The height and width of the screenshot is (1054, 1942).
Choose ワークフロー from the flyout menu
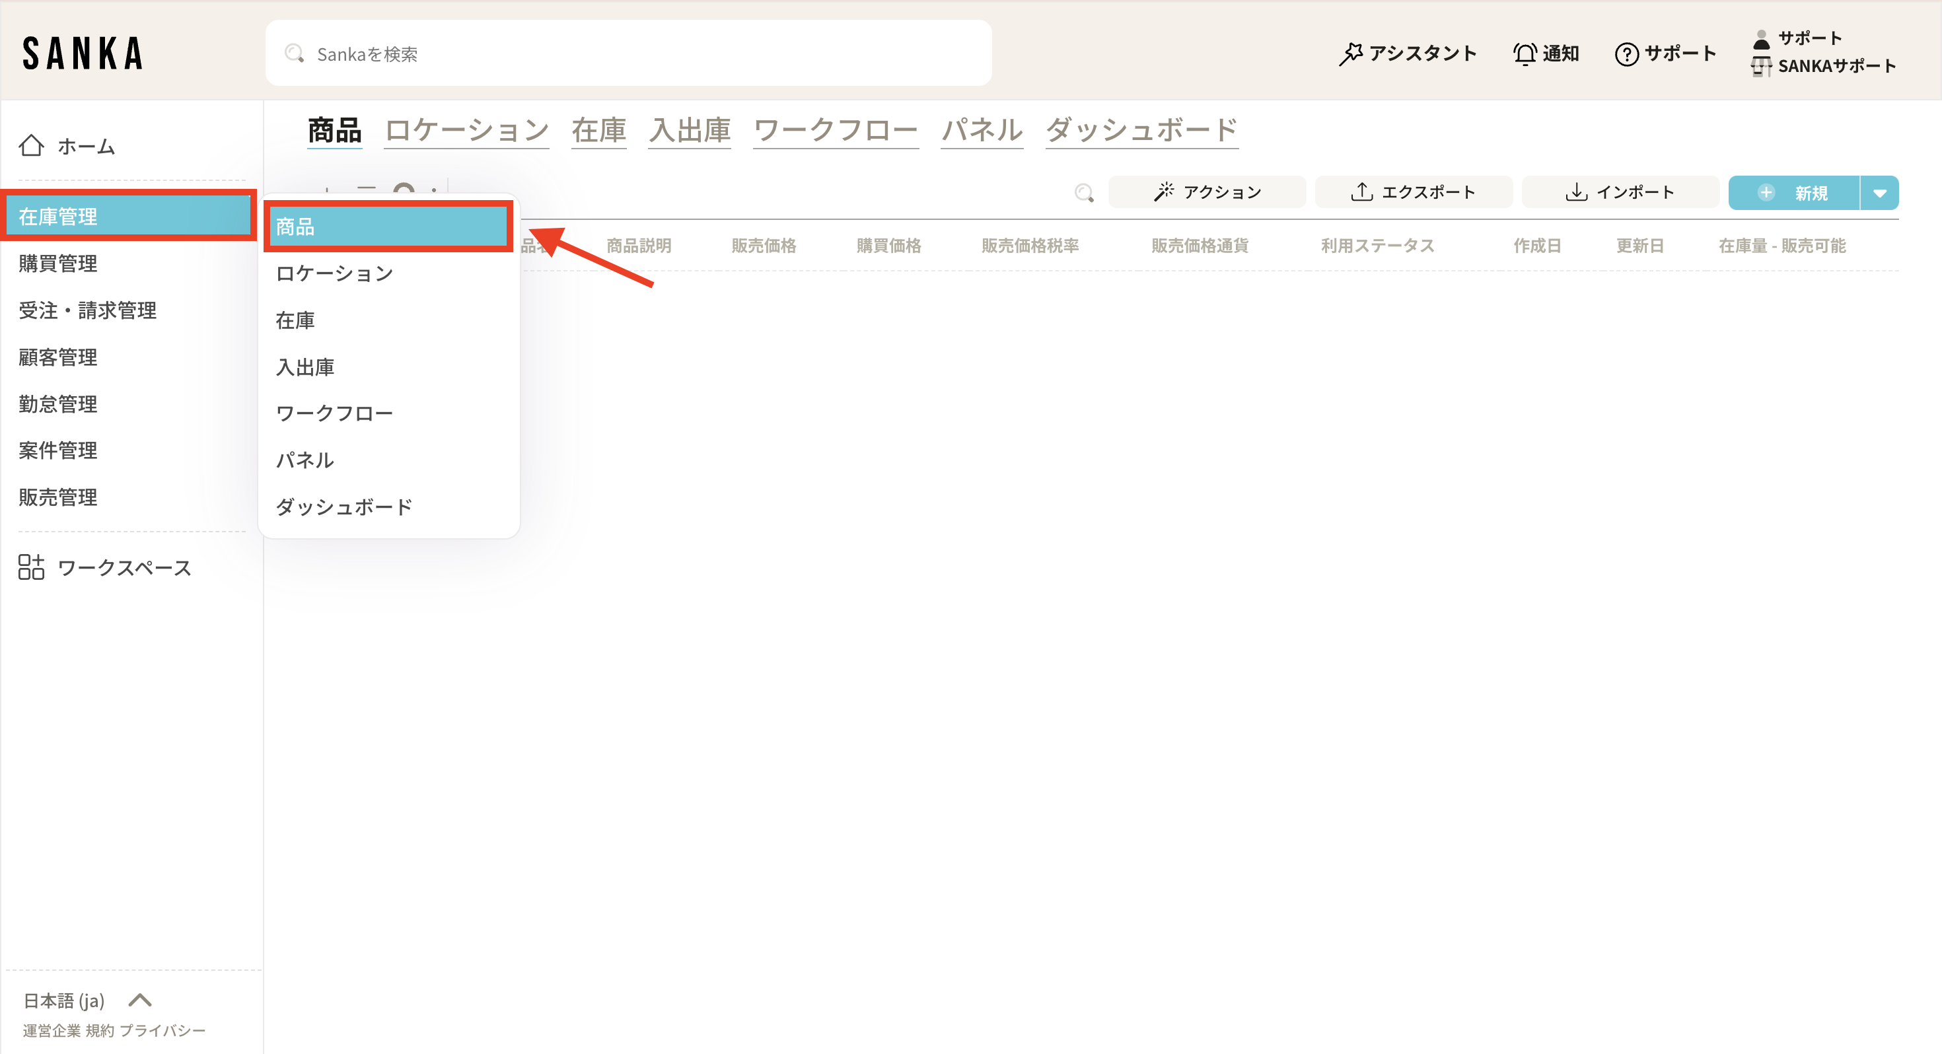point(334,413)
